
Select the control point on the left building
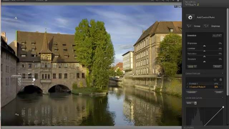19,73
